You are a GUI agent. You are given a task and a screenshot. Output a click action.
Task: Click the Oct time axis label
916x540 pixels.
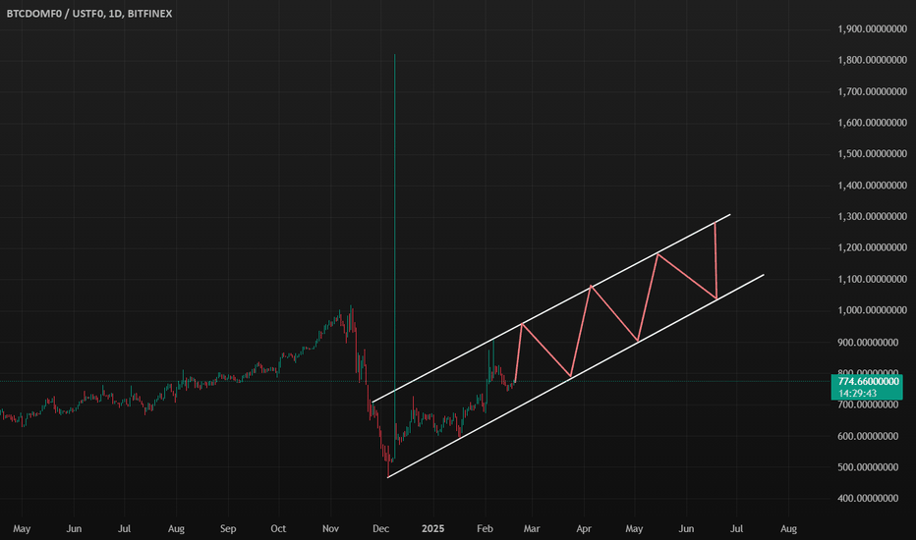pos(278,529)
